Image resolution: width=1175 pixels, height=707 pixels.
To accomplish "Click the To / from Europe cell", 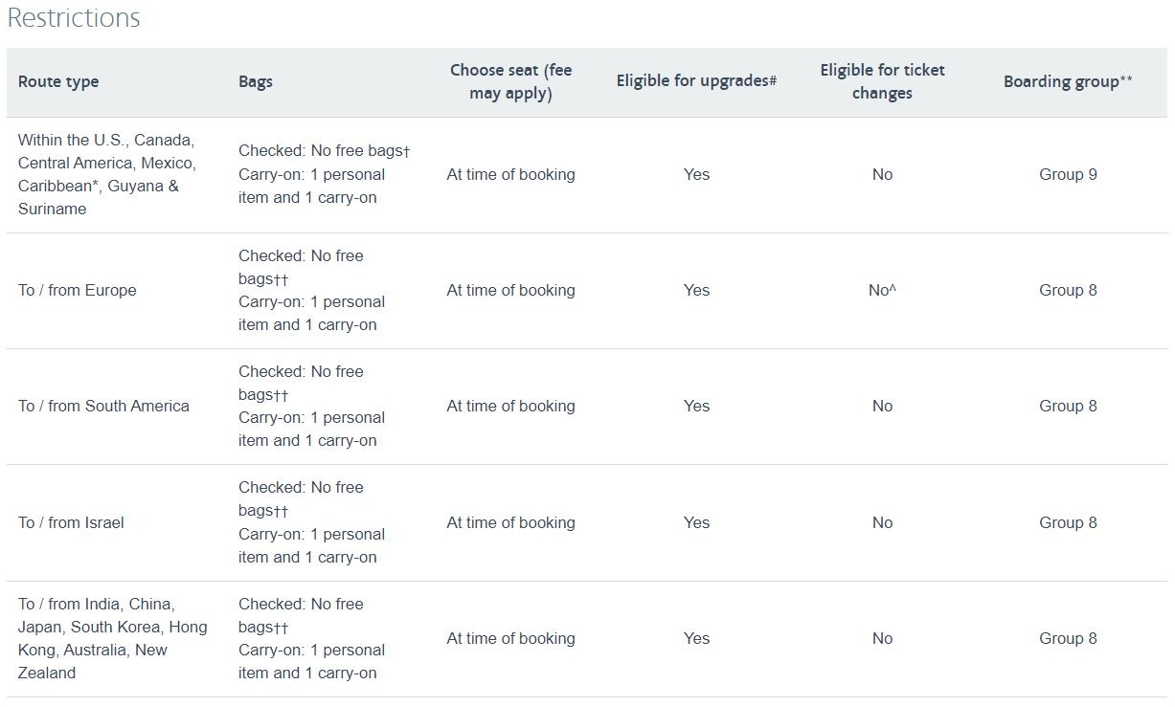I will (x=78, y=291).
